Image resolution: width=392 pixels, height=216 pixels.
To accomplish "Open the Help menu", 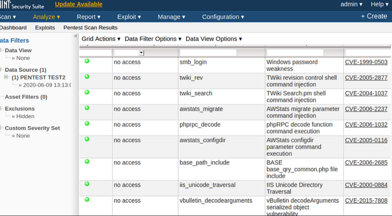I will [x=379, y=4].
